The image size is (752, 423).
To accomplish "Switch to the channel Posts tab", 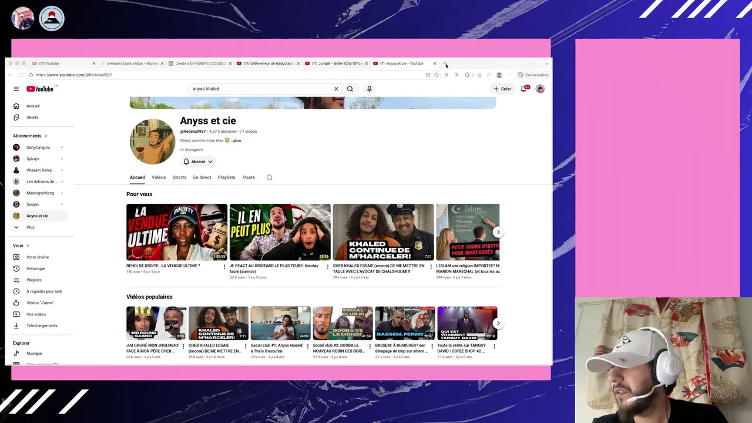I will (x=249, y=177).
